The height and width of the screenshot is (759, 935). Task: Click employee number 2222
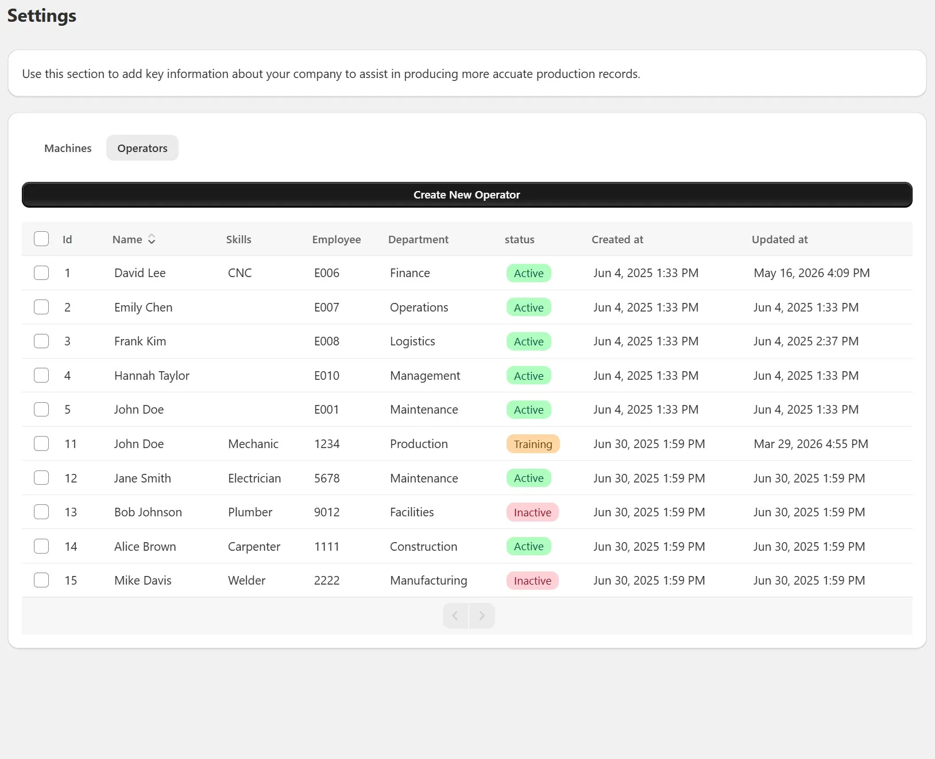click(327, 581)
